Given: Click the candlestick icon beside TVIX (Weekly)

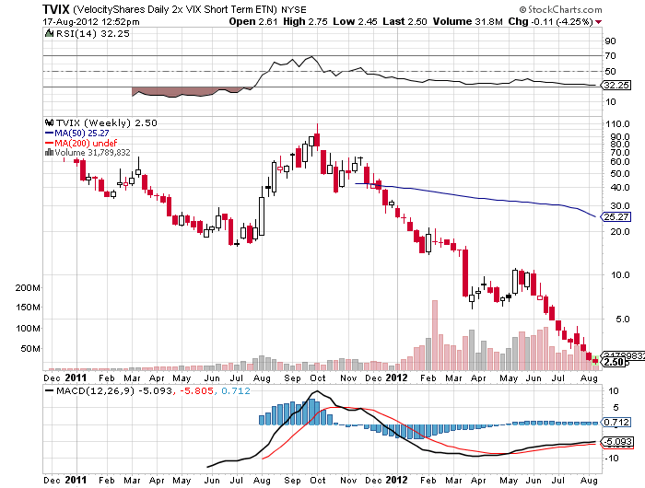Looking at the screenshot, I should click(x=50, y=122).
